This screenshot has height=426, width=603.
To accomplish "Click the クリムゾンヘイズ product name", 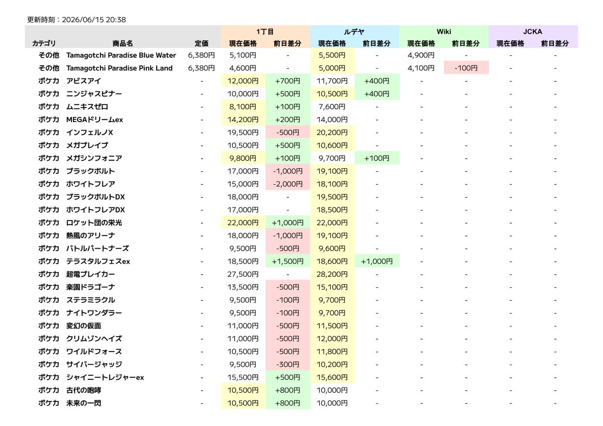I will tap(94, 339).
